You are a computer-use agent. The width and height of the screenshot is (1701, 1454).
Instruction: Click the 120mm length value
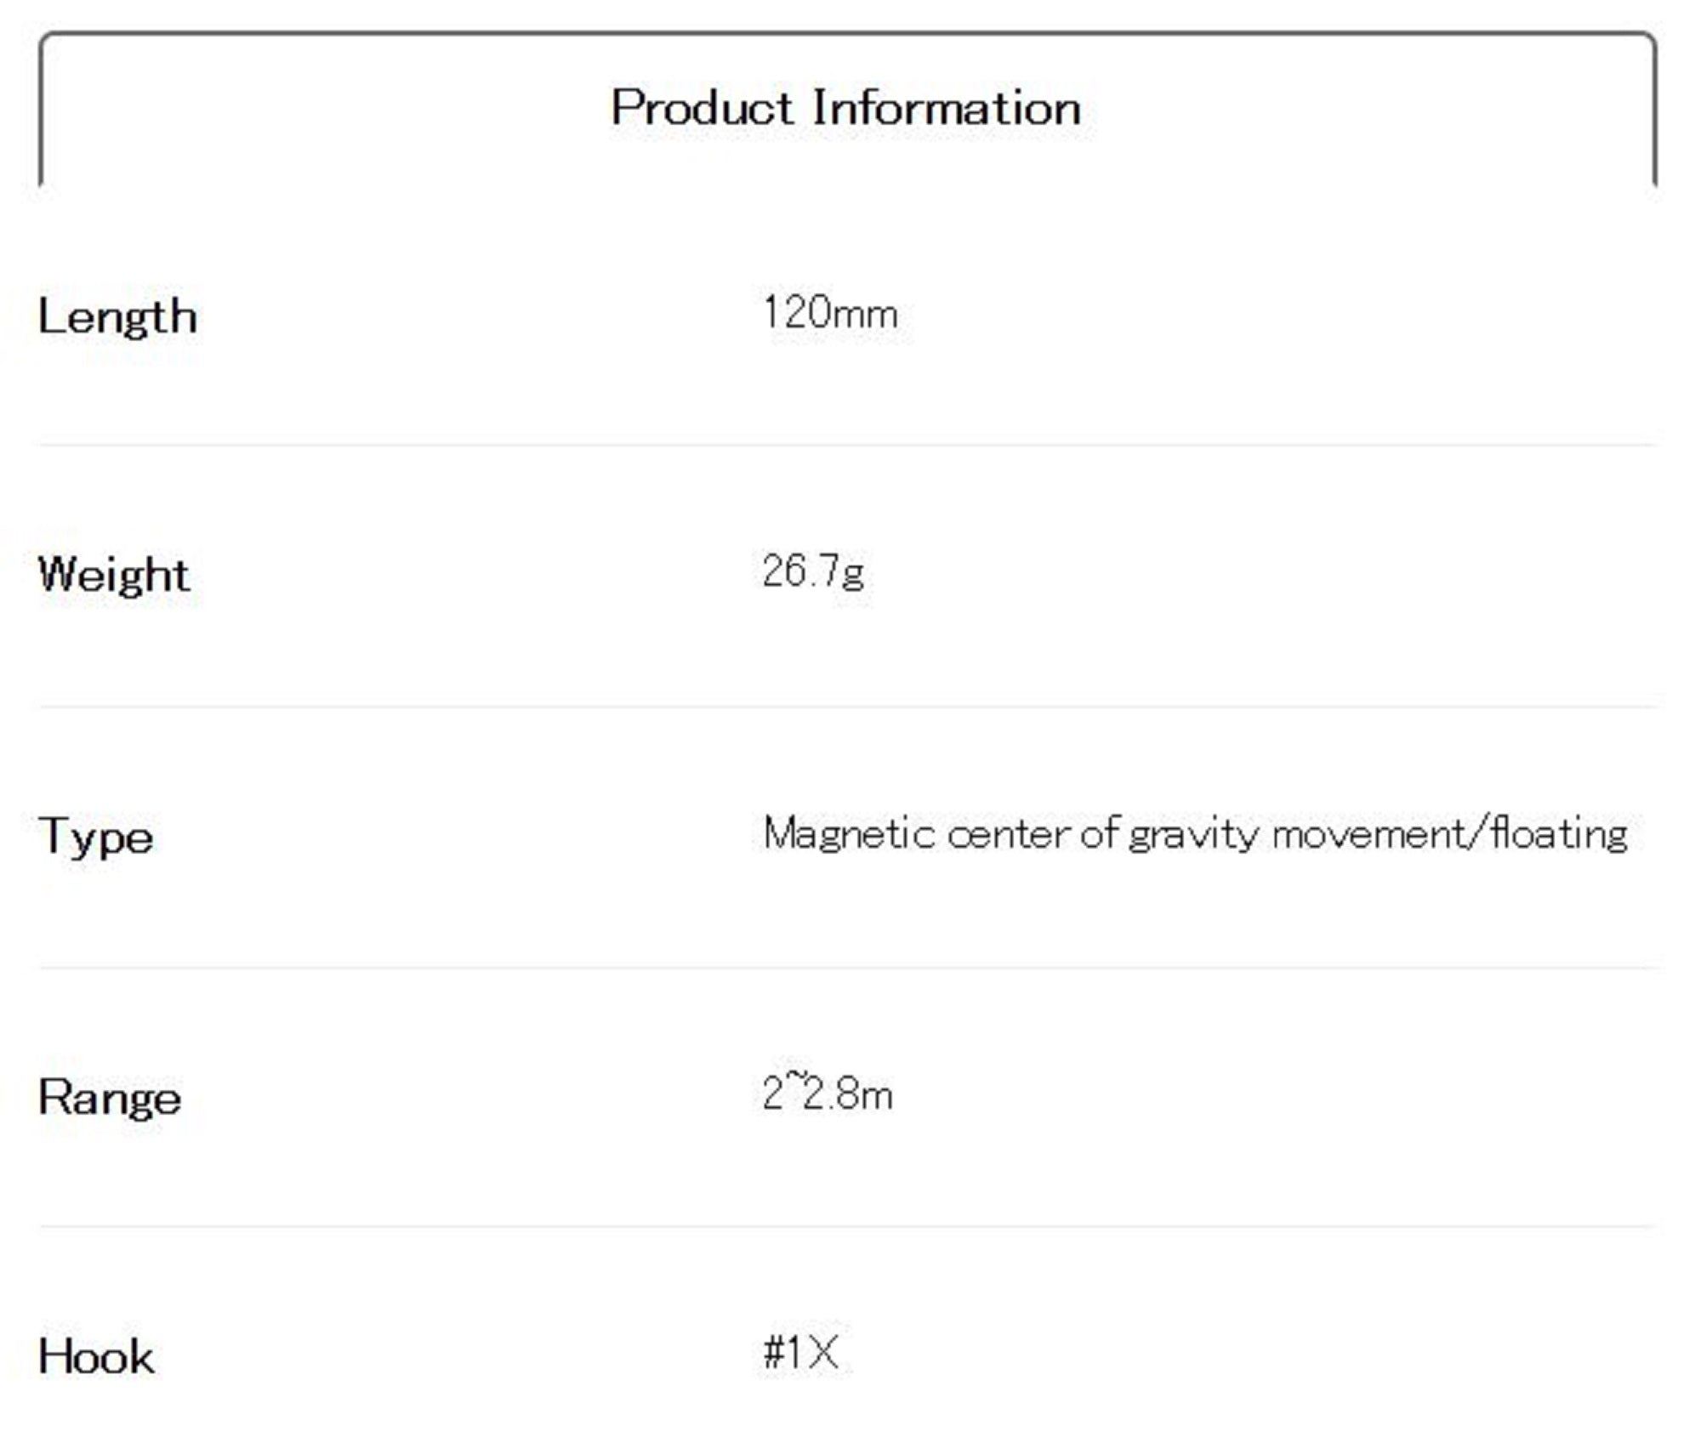[x=830, y=313]
